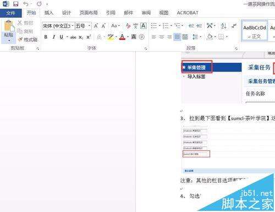
Task: Open the 文件 file menu
Action: coord(11,13)
